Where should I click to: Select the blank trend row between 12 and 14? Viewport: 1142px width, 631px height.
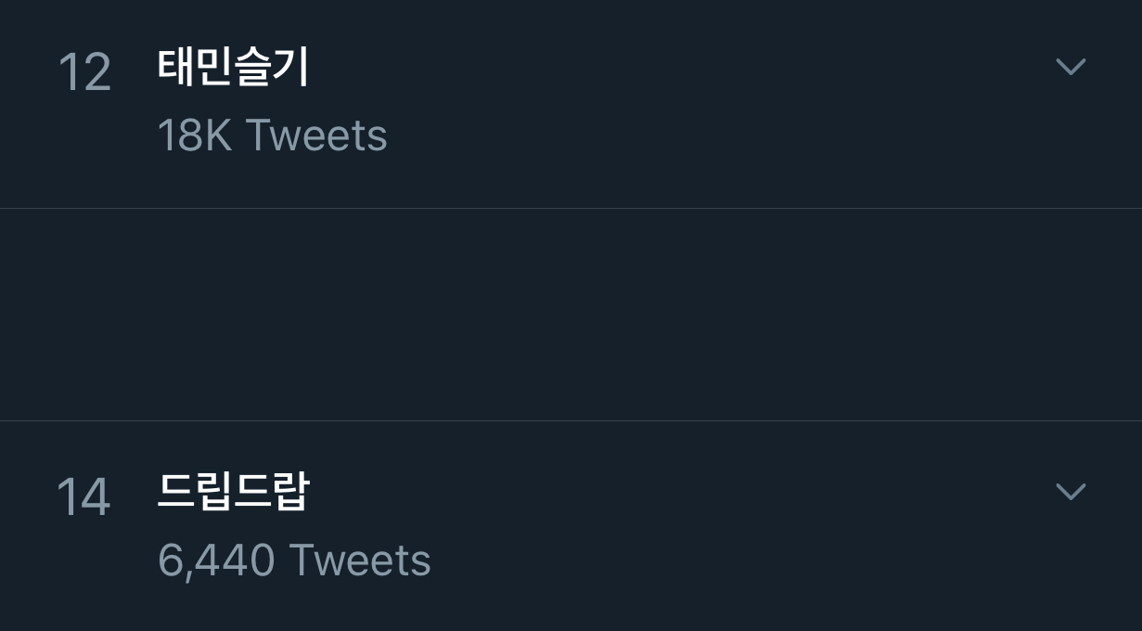[x=571, y=315]
